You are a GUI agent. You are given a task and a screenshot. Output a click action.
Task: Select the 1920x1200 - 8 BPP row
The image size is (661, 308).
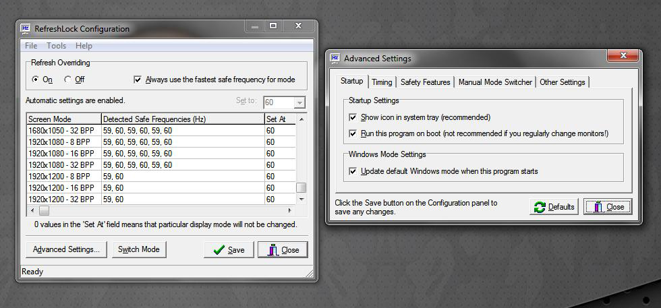click(161, 176)
